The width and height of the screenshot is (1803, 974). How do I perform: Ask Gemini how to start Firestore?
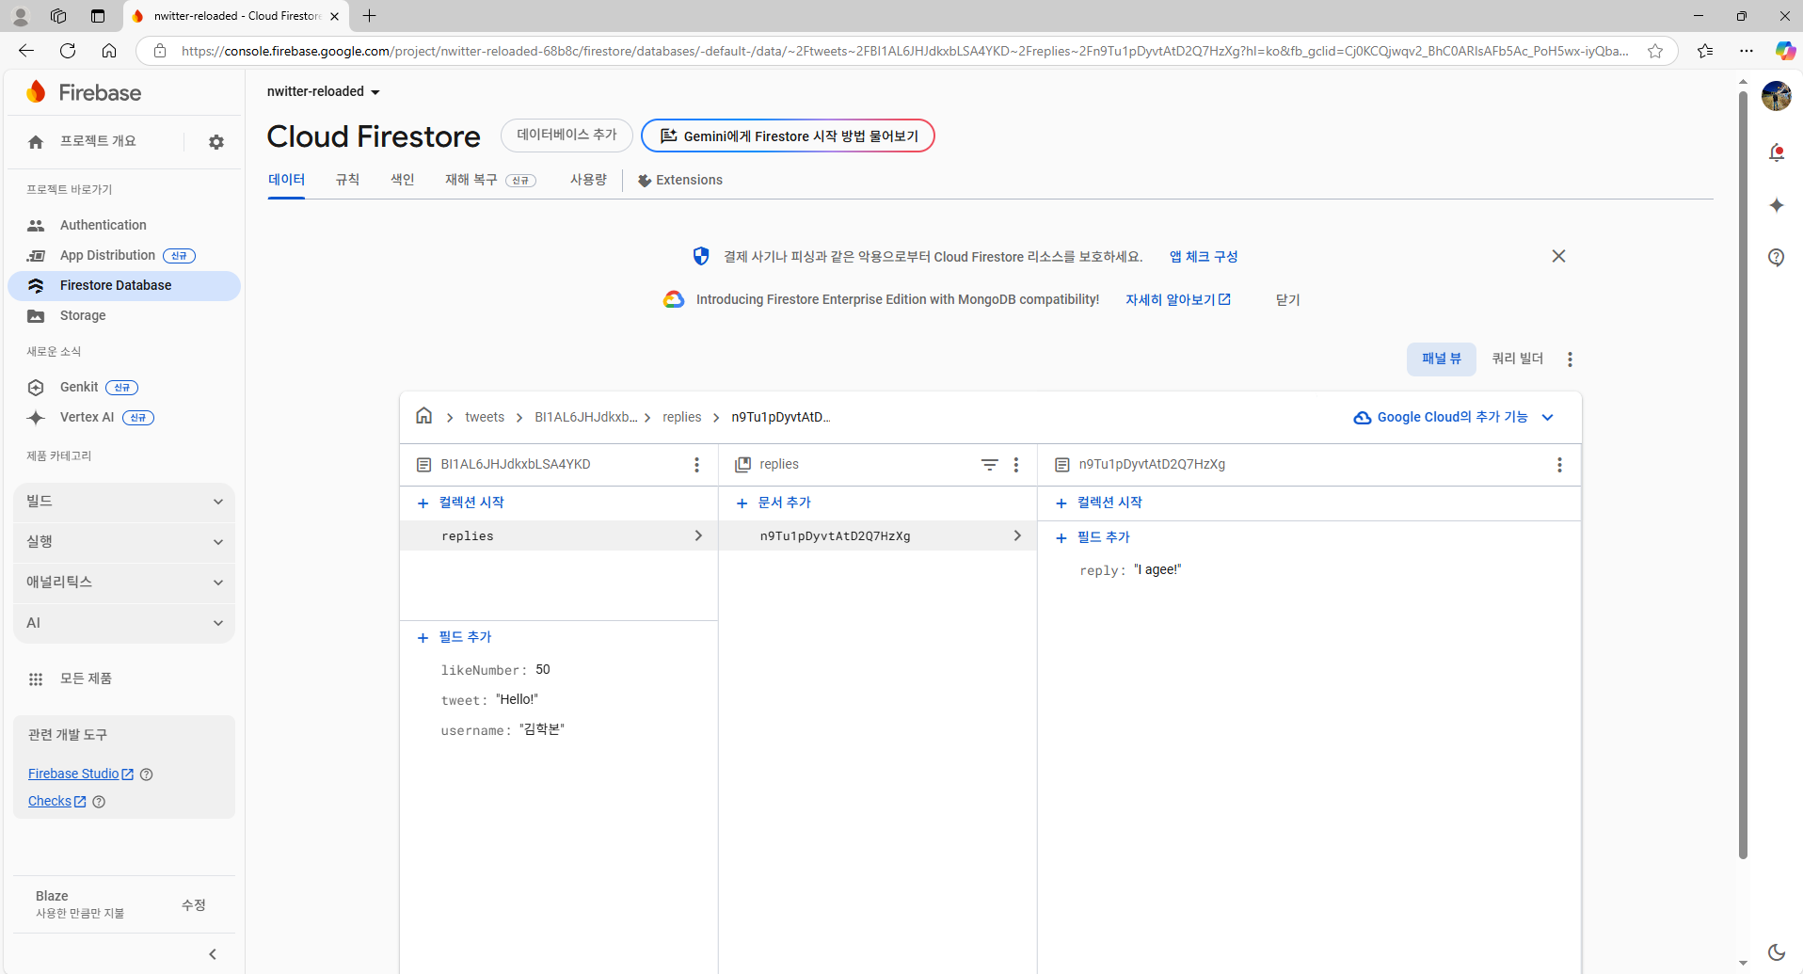point(788,136)
